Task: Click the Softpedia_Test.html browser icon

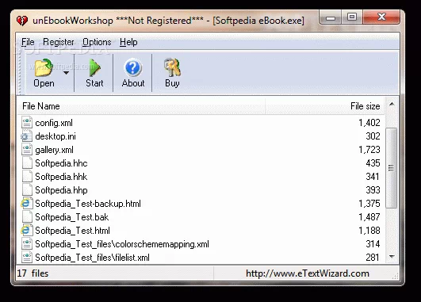Action: pyautogui.click(x=27, y=231)
